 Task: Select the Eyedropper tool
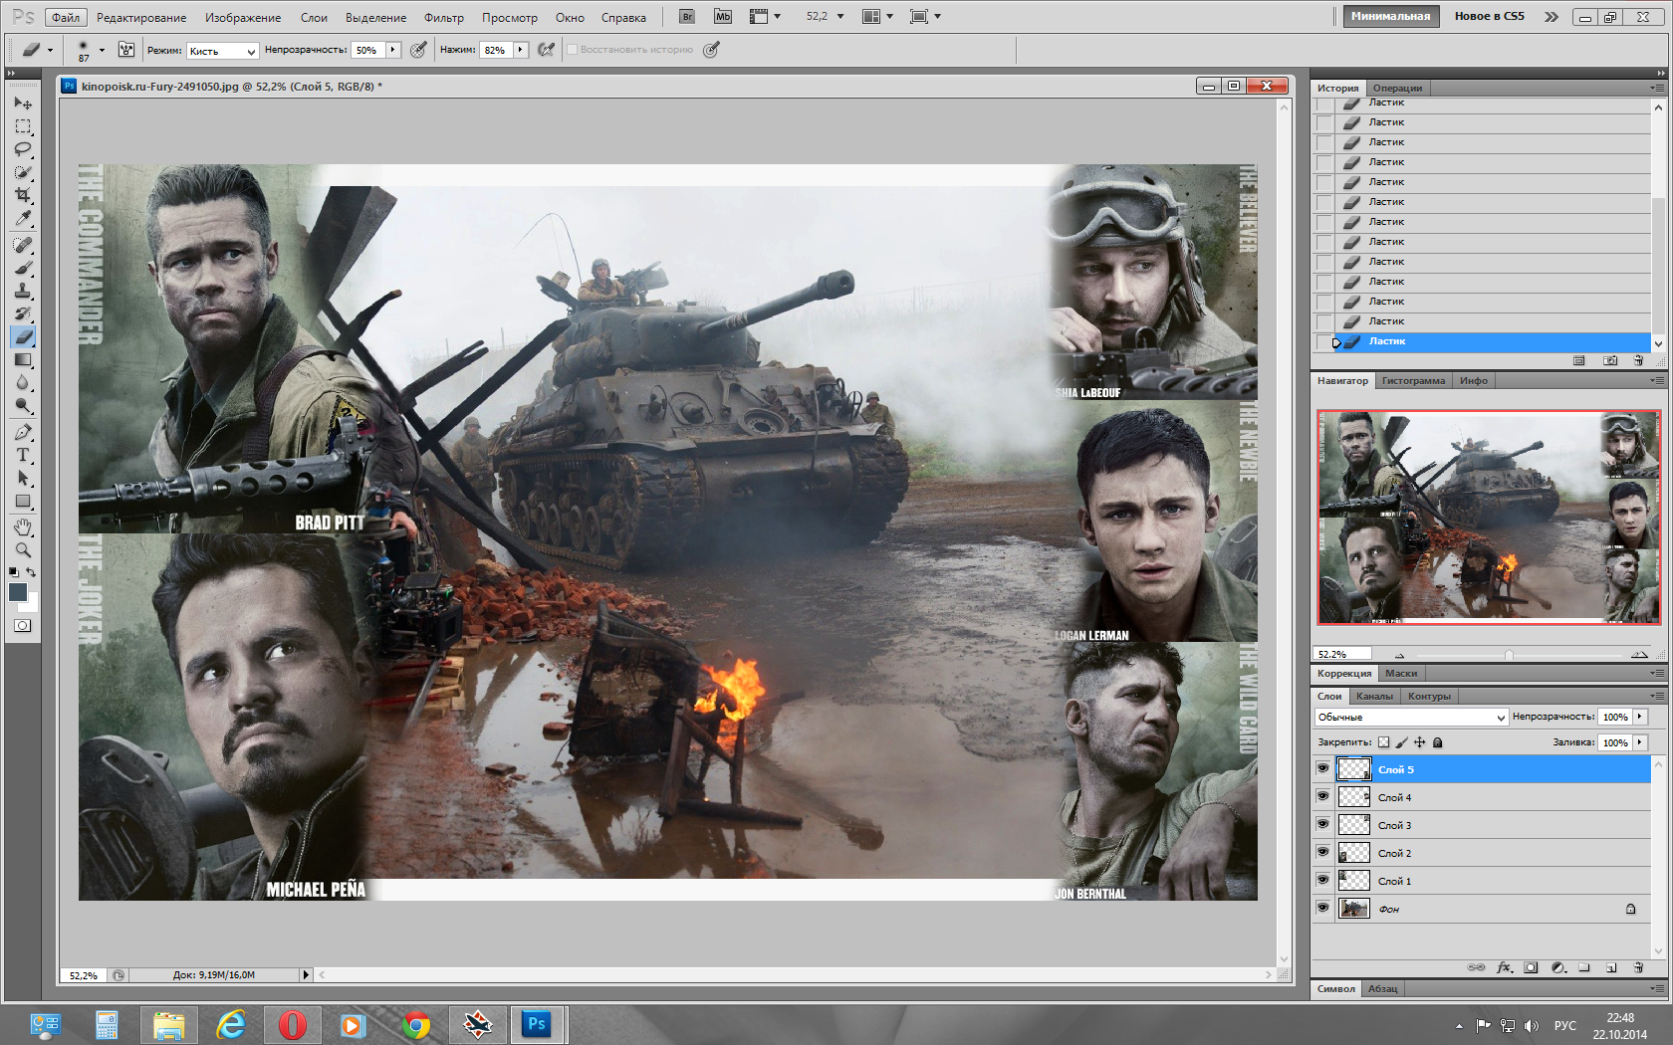(x=23, y=218)
